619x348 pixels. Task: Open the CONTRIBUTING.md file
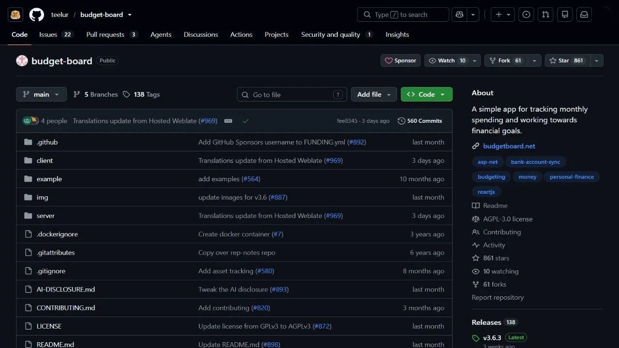coord(66,308)
